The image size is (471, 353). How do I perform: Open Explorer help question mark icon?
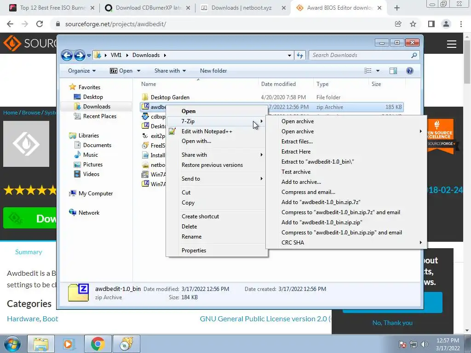(x=409, y=71)
